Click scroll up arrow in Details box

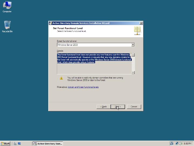click(133, 55)
